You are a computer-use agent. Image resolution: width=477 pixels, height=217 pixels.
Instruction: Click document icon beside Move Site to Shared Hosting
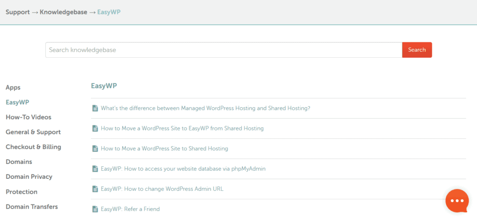[x=95, y=149]
